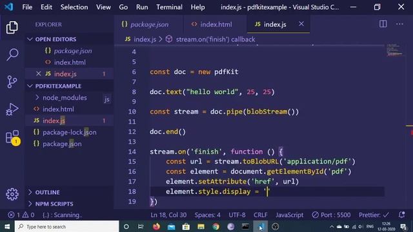The height and width of the screenshot is (232, 413).
Task: Open the Source Control view
Action: pos(12,82)
